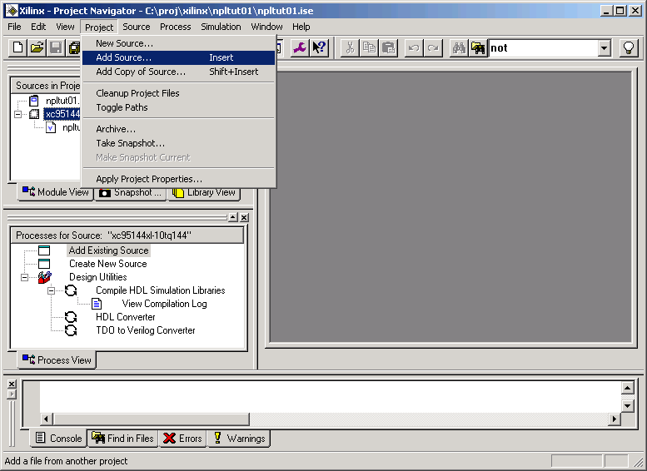Open the search text dropdown arrow
647x471 pixels.
(x=605, y=48)
